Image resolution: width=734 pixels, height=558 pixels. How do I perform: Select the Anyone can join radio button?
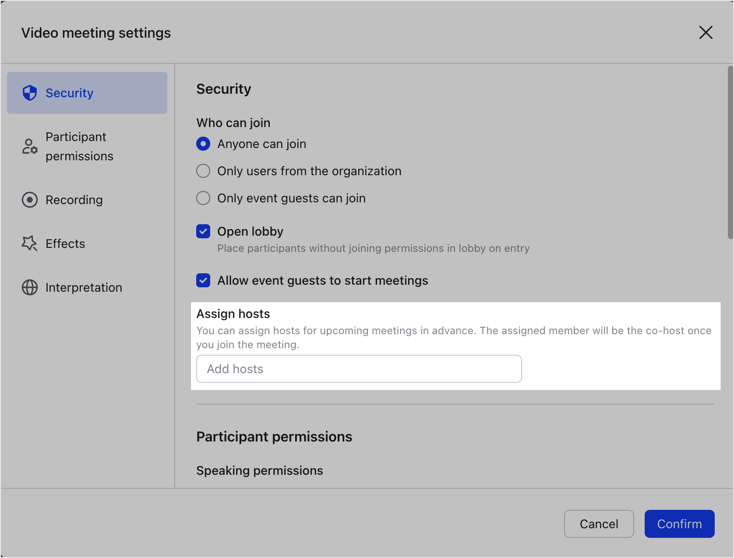(203, 144)
